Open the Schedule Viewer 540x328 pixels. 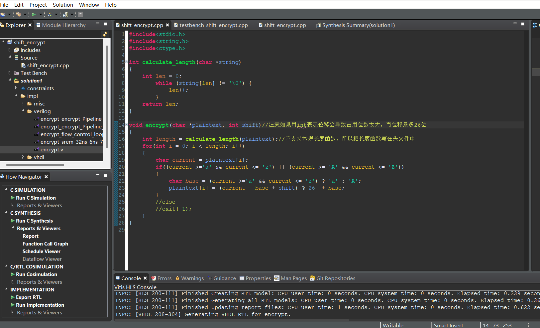[42, 251]
